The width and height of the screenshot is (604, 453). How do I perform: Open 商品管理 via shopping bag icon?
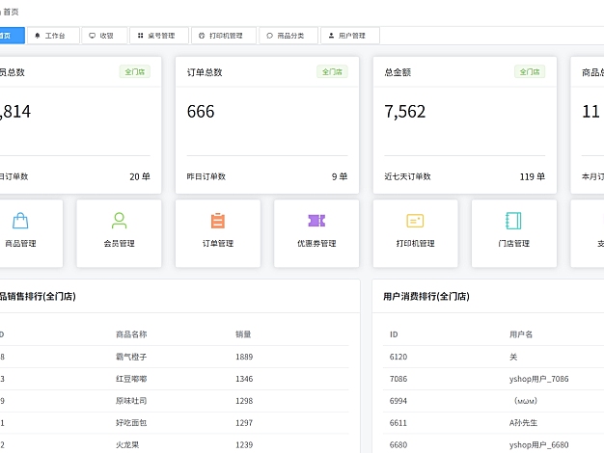tap(20, 221)
